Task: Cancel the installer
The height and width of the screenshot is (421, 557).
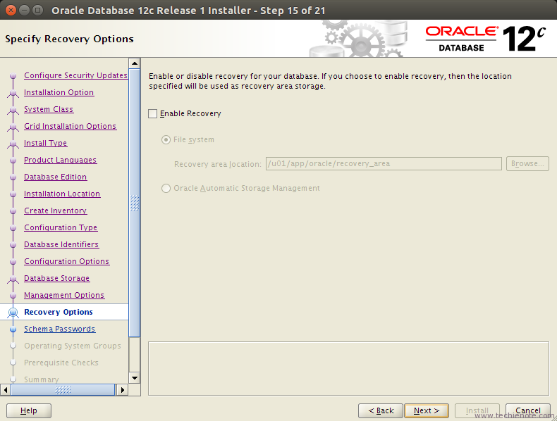Action: tap(528, 410)
